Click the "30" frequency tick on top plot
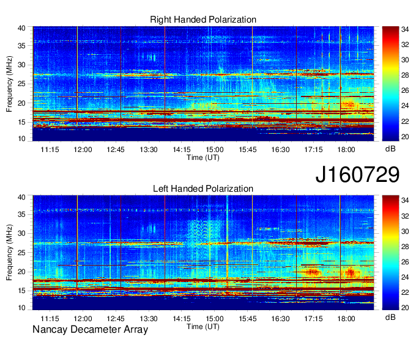The image size is (416, 337). tap(21, 65)
